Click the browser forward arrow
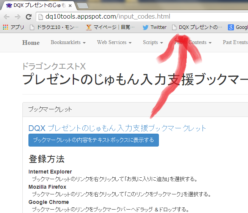 point(17,17)
